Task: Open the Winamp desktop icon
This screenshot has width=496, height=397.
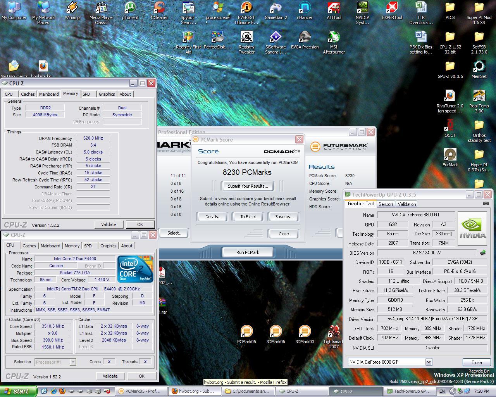Action: click(x=72, y=10)
